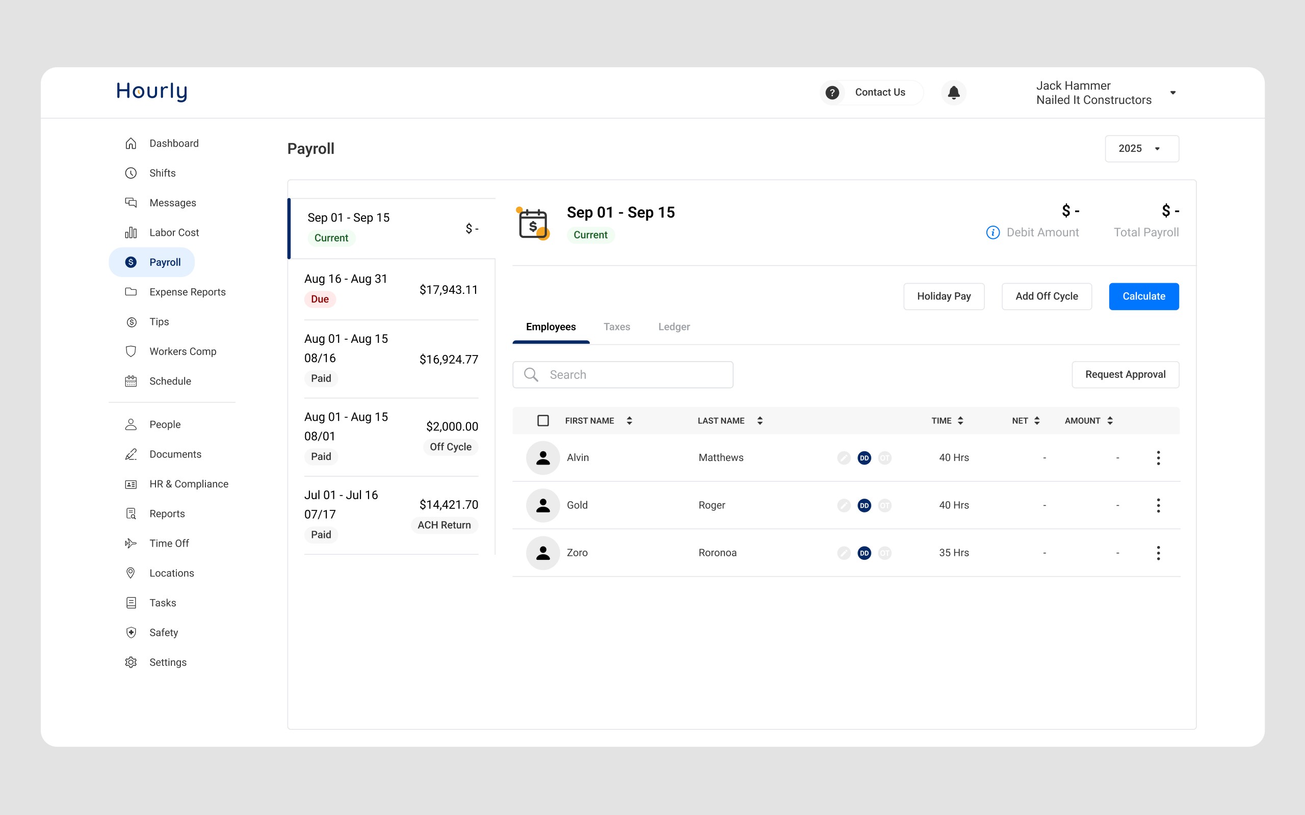Click the DD badge in Gold's row
Viewport: 1305px width, 815px height.
pyautogui.click(x=864, y=505)
